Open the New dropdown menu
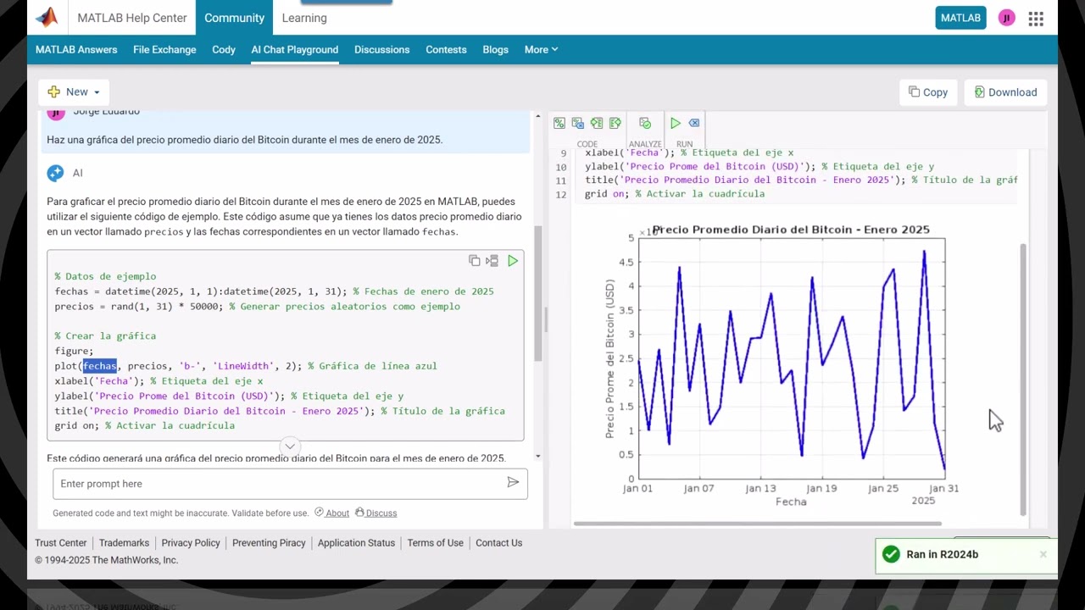 click(x=74, y=91)
